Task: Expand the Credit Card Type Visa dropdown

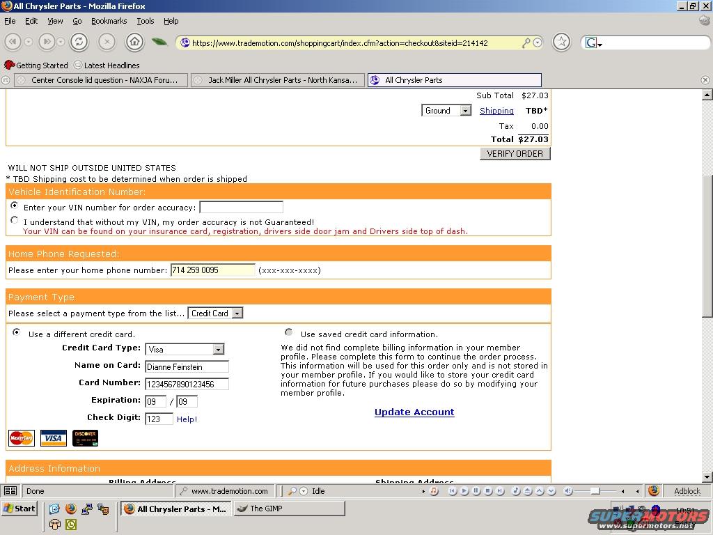Action: pyautogui.click(x=185, y=349)
